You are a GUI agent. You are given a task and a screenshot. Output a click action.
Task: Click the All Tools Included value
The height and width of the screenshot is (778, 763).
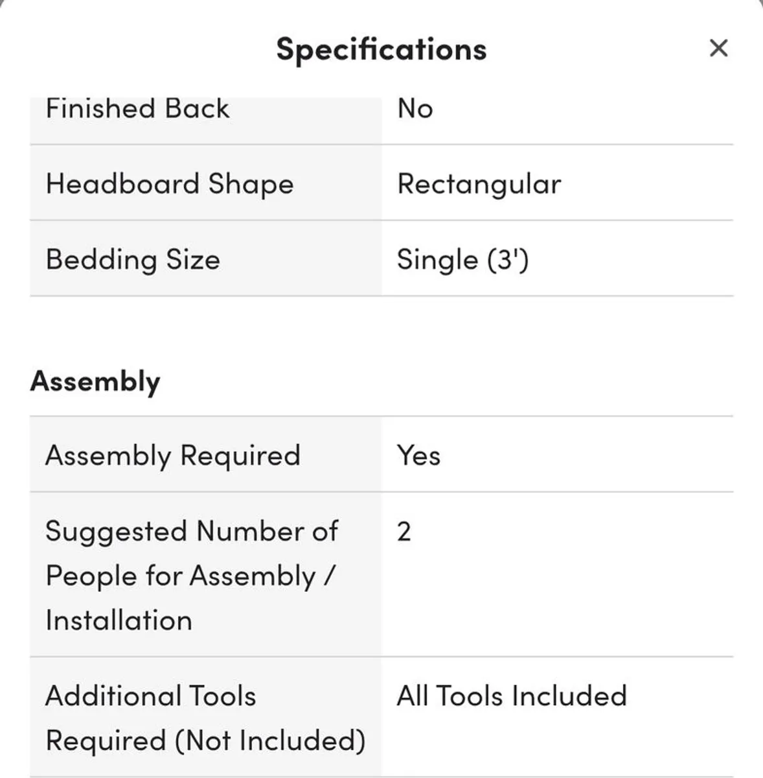(x=512, y=695)
